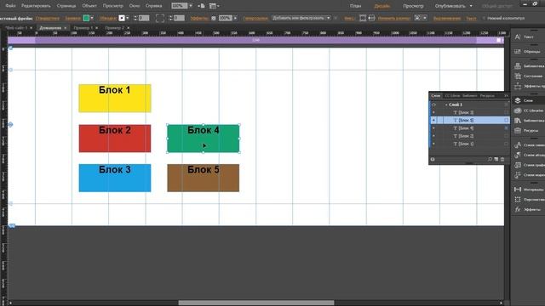The height and width of the screenshot is (306, 545).
Task: Click the T icon of Блок 4 layer
Action: click(455, 128)
